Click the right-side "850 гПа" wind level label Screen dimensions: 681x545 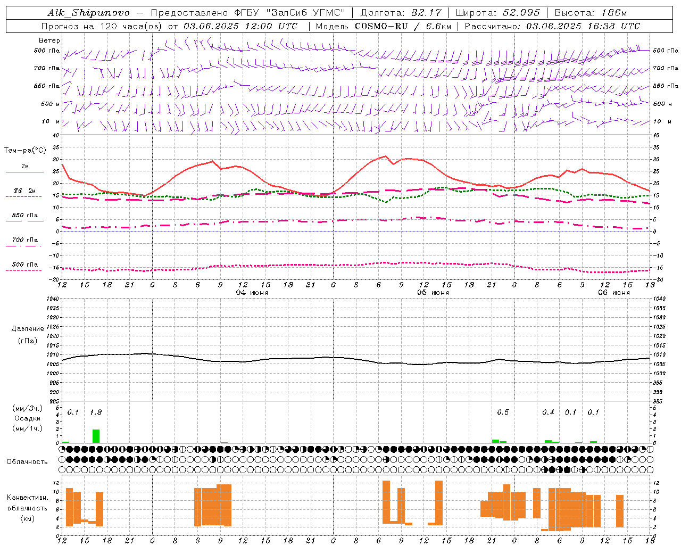coord(666,86)
